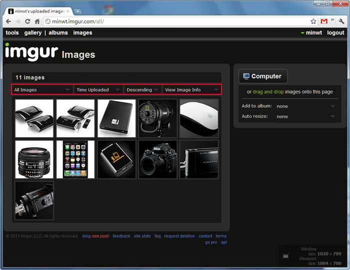This screenshot has height=270, width=350.
Task: Open the site stats link
Action: tap(142, 236)
